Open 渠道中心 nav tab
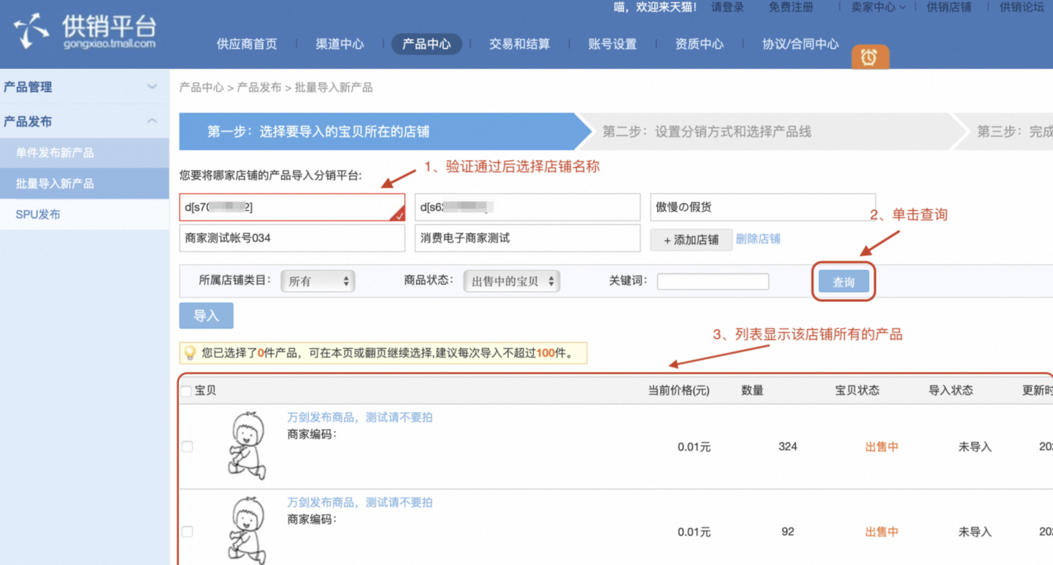Screen dimensions: 1053x565 click(340, 44)
